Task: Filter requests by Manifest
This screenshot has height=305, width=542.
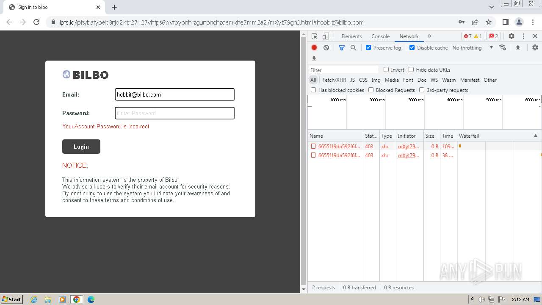Action: pos(470,80)
